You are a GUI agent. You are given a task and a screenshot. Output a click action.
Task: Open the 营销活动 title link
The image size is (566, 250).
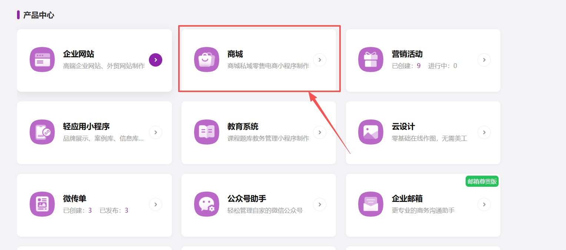click(407, 54)
